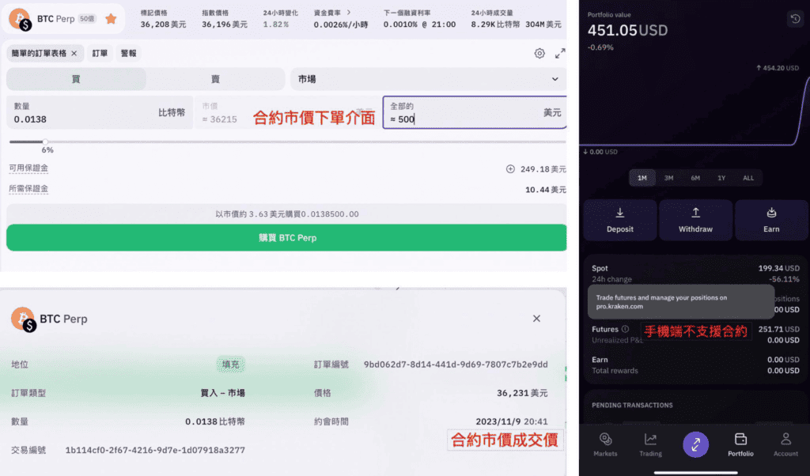Screen dimensions: 810x476
Task: Click the fill price 36,231 美元
Action: click(522, 394)
